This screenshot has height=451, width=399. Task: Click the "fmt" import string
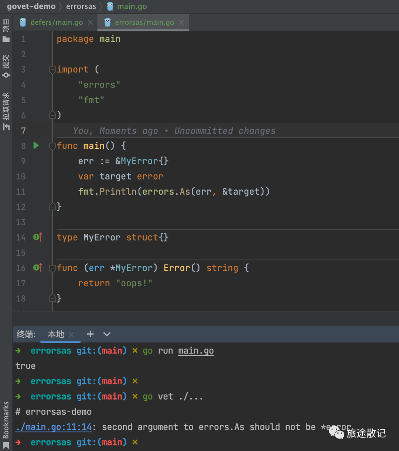tap(91, 100)
